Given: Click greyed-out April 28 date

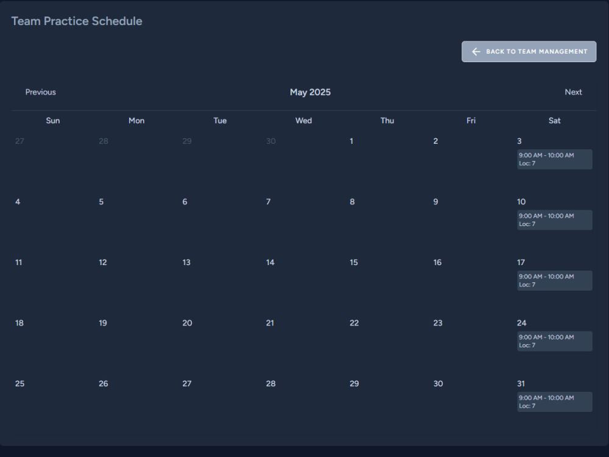Looking at the screenshot, I should (104, 141).
